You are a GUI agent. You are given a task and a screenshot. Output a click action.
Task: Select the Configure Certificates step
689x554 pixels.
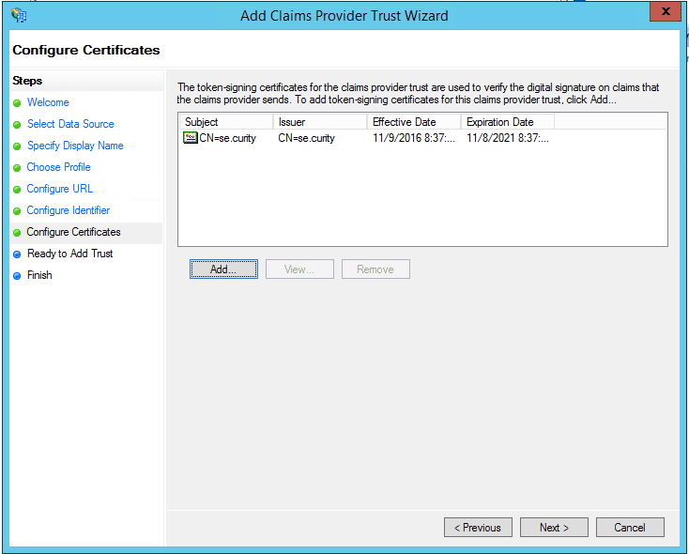(73, 232)
